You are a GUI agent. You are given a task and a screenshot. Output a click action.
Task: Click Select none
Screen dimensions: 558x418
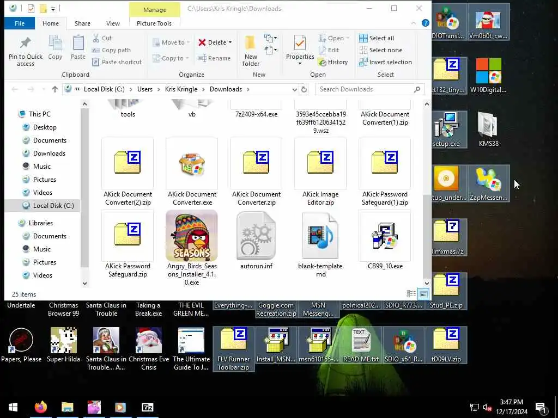(381, 50)
